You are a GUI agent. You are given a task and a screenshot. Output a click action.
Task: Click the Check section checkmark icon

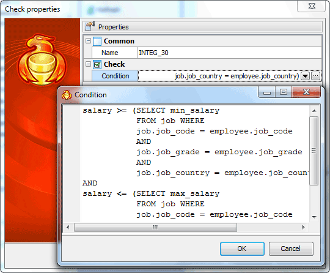[x=97, y=64]
